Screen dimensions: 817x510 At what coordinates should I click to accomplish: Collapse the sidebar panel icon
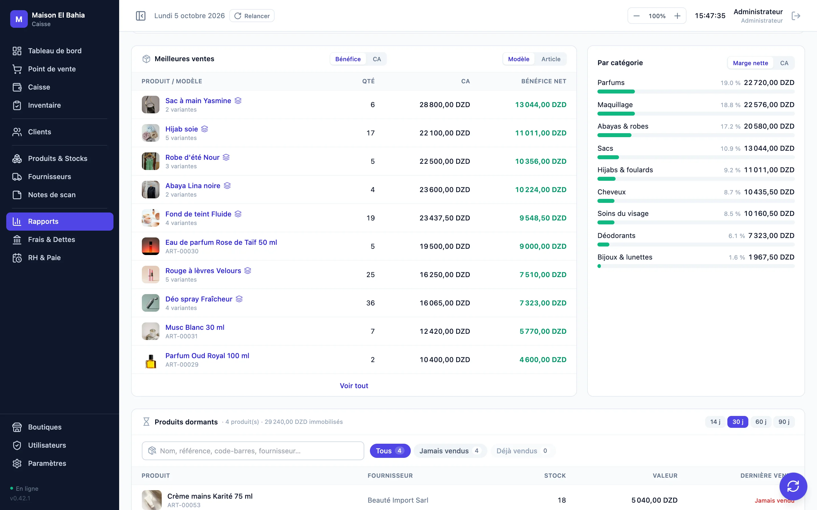140,16
